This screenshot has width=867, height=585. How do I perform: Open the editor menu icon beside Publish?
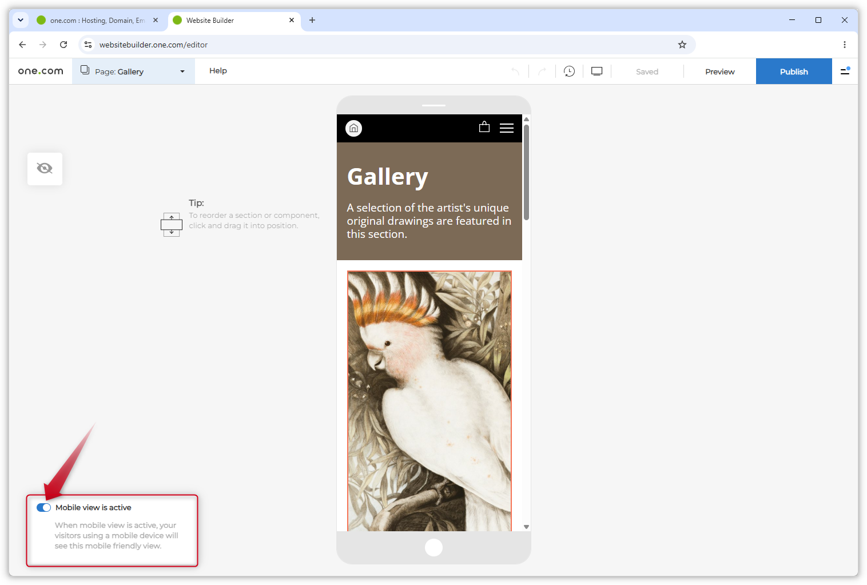845,71
